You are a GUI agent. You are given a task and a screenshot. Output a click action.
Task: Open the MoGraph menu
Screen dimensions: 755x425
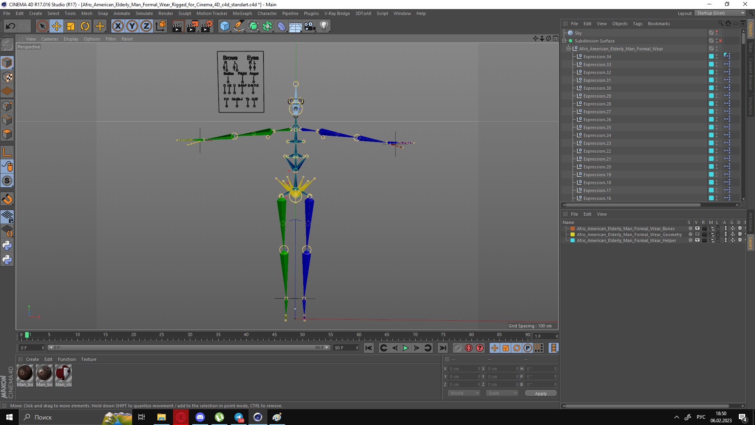click(x=242, y=13)
